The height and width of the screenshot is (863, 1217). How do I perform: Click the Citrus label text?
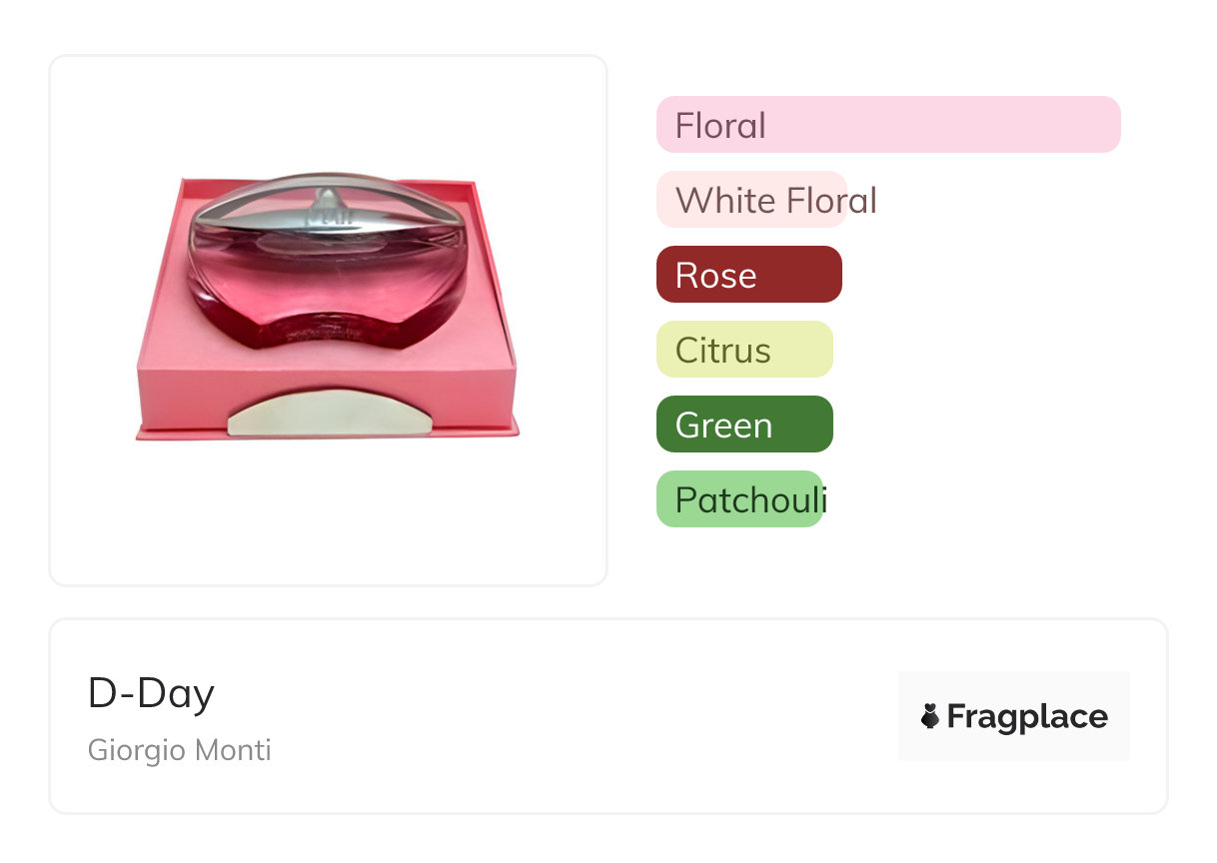(x=722, y=351)
